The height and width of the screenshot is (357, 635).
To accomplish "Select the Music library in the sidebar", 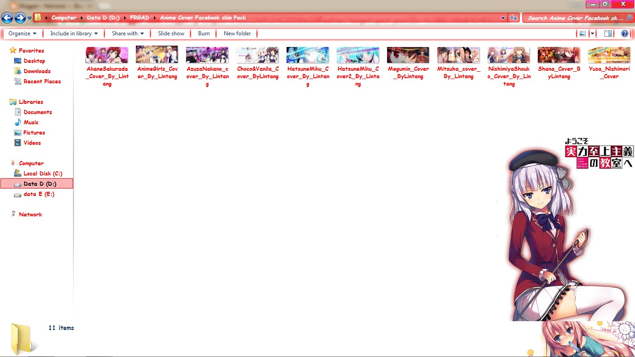I will coord(32,122).
